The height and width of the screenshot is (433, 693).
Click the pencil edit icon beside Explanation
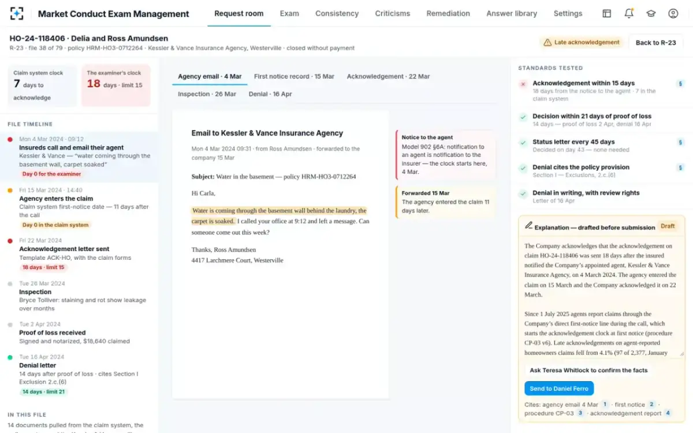[528, 226]
